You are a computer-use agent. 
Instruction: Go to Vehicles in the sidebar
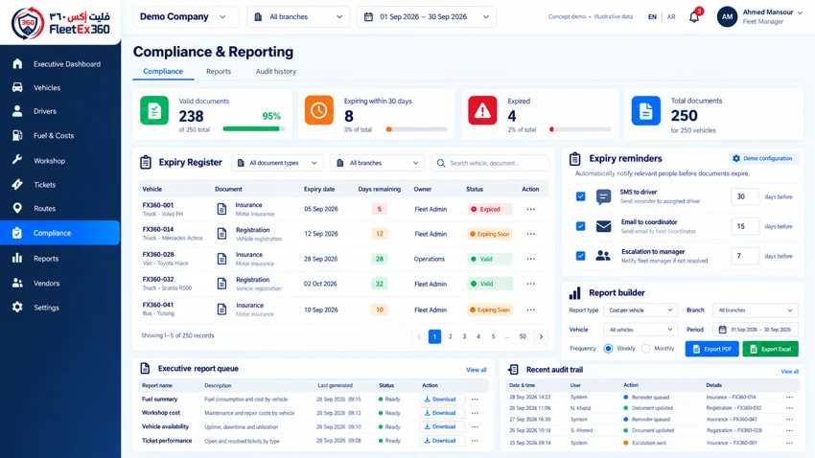(x=60, y=88)
